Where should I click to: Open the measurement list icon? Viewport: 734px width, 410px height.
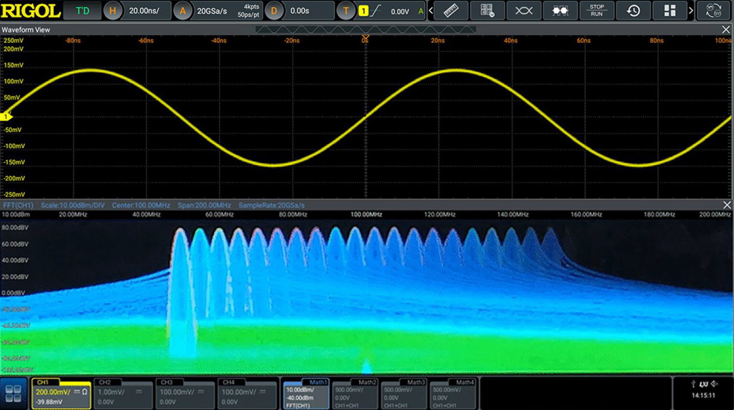(487, 11)
